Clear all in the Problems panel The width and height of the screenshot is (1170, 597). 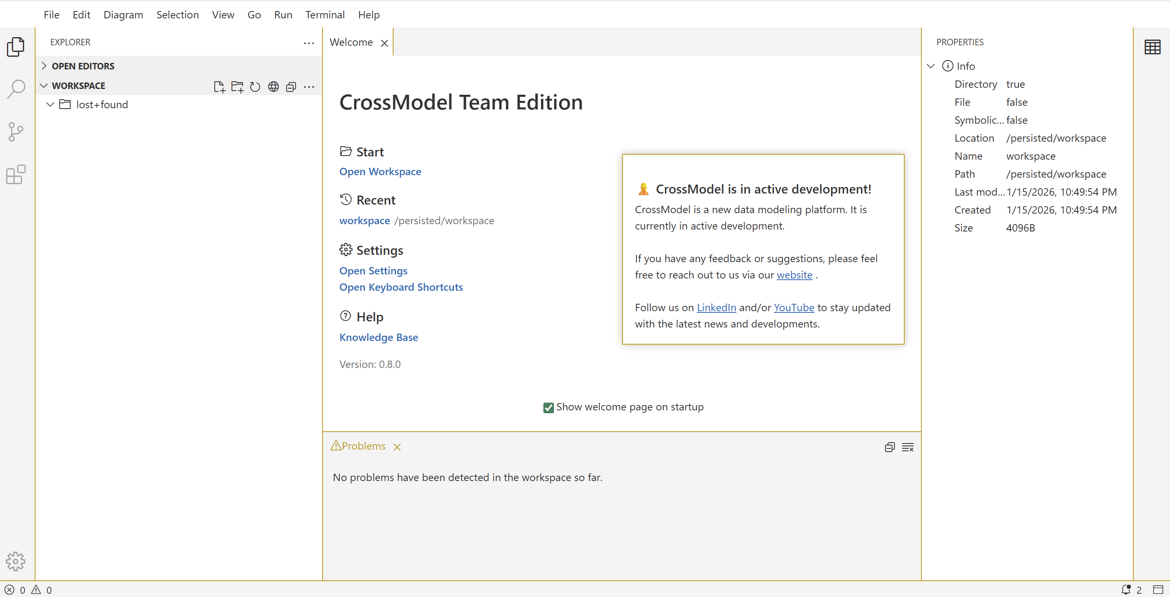tap(908, 447)
